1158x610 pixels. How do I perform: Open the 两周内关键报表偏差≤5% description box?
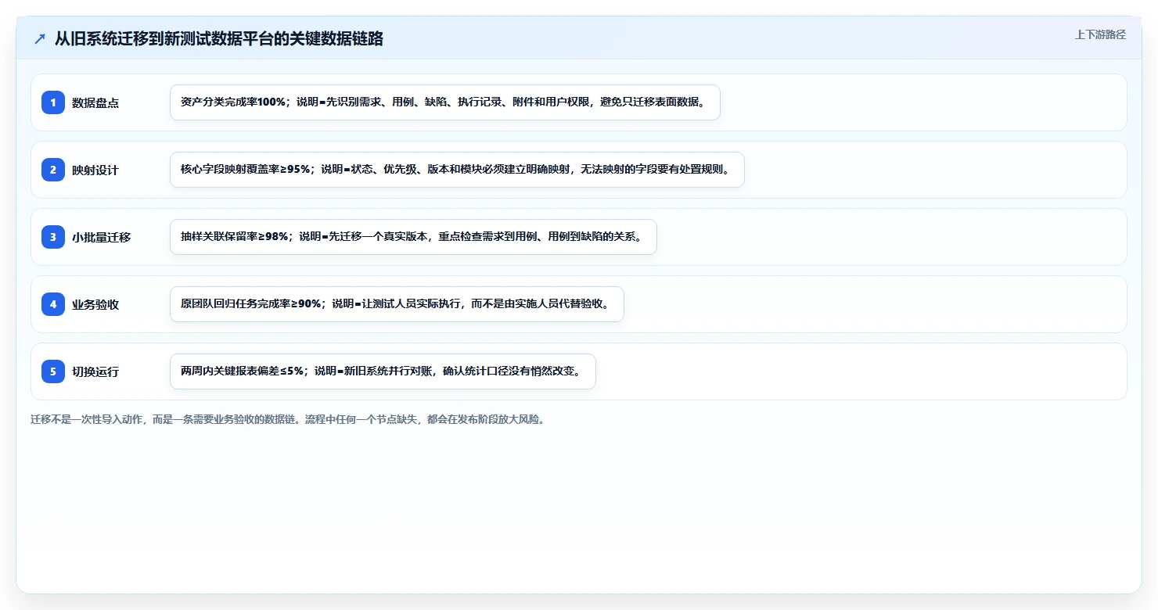point(383,371)
